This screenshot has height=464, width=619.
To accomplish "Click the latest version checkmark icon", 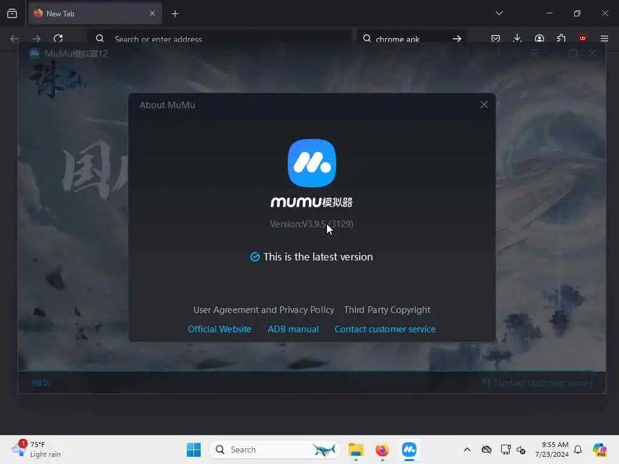I will pos(255,257).
